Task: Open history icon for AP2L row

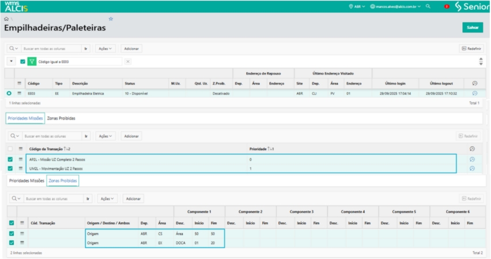Action: pyautogui.click(x=472, y=159)
